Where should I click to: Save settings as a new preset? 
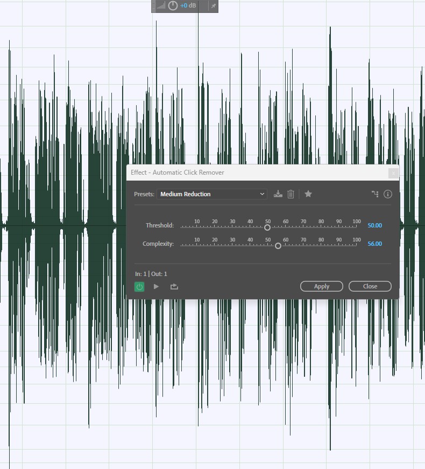coord(278,194)
